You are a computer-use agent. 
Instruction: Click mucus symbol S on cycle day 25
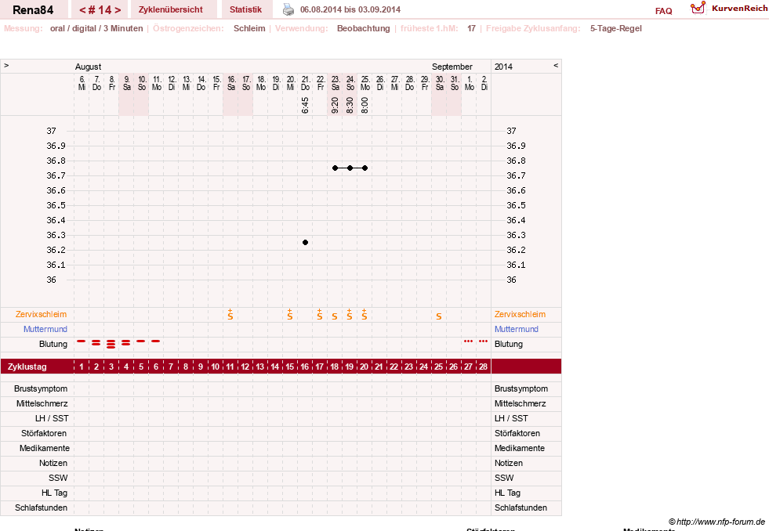[439, 316]
